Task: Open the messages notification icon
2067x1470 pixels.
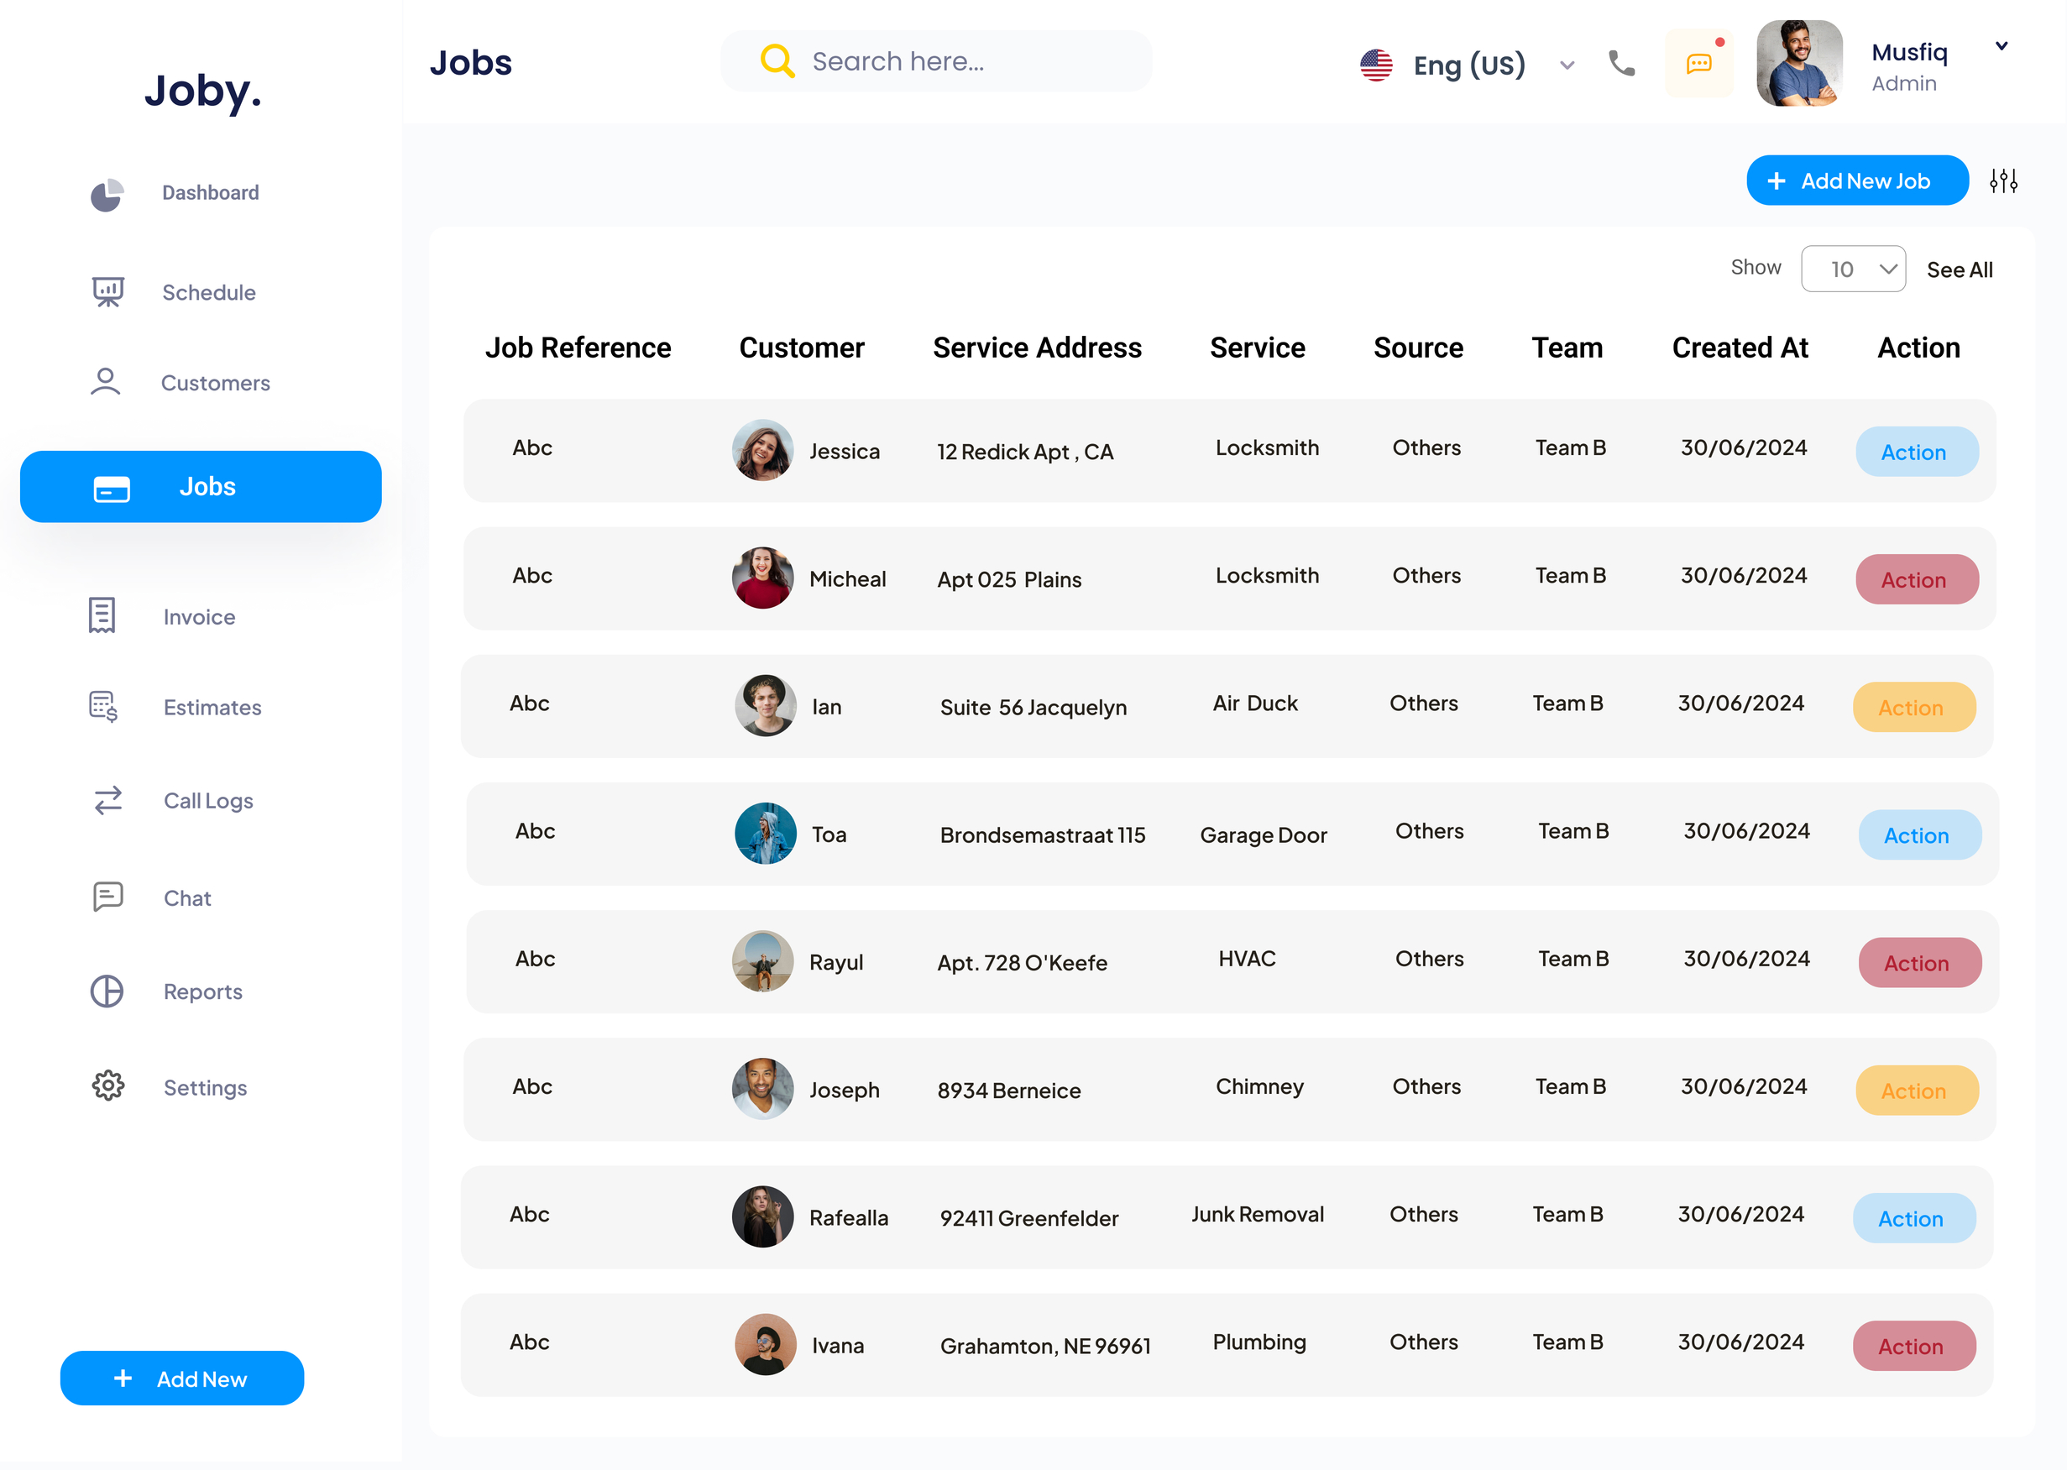Action: 1698,63
